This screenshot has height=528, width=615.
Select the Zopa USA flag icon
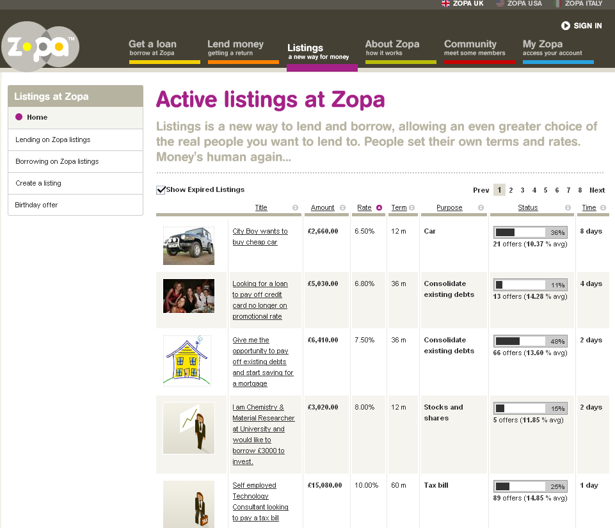500,4
